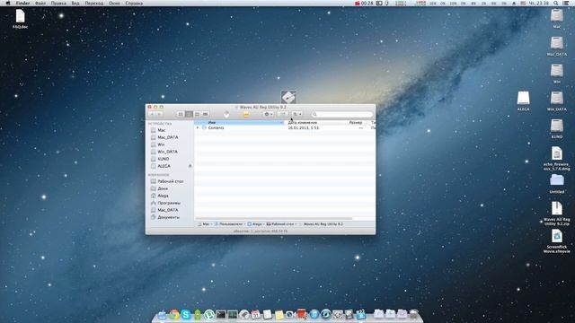Click Пользователи in the path bar

(228, 223)
